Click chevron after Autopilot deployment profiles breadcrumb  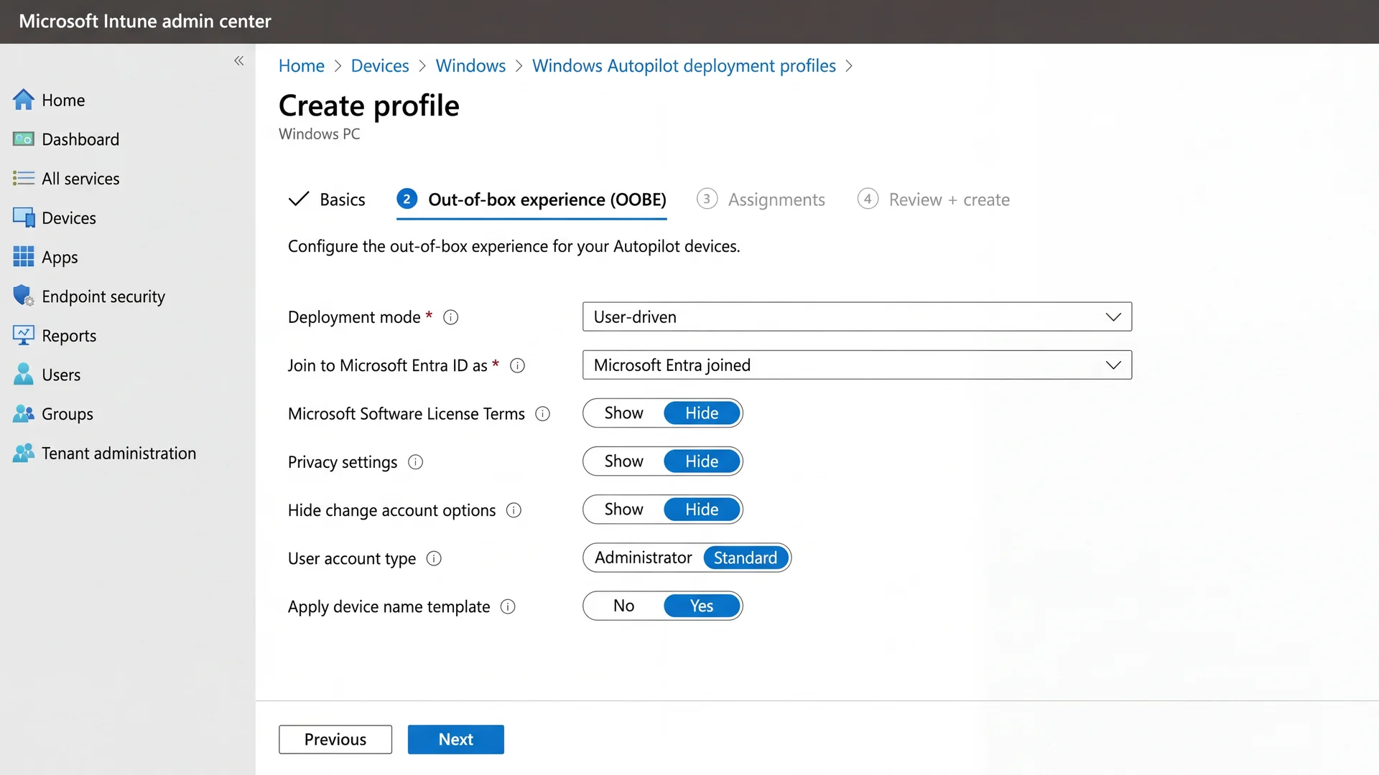(849, 66)
